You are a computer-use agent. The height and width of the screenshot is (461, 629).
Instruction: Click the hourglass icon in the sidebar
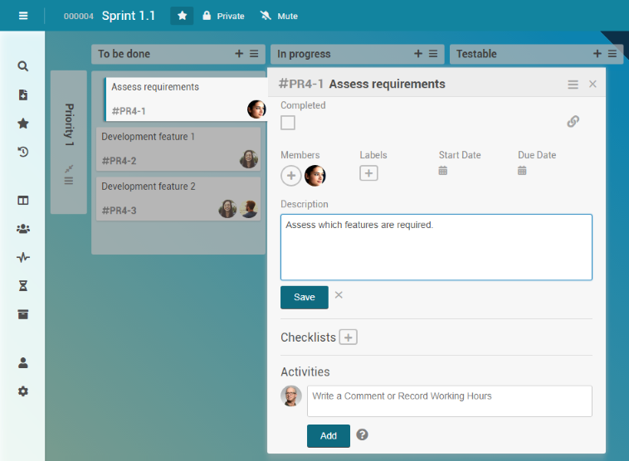point(23,285)
